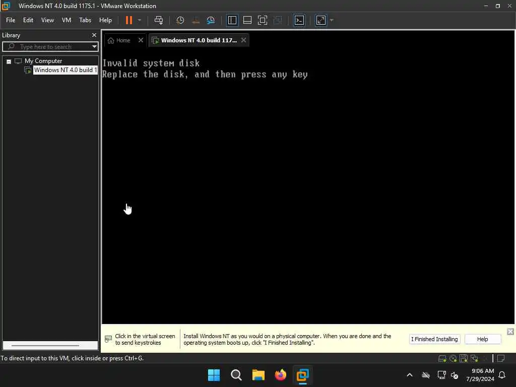Open the Windows Start menu
Screen dimensions: 516x387
click(x=214, y=375)
